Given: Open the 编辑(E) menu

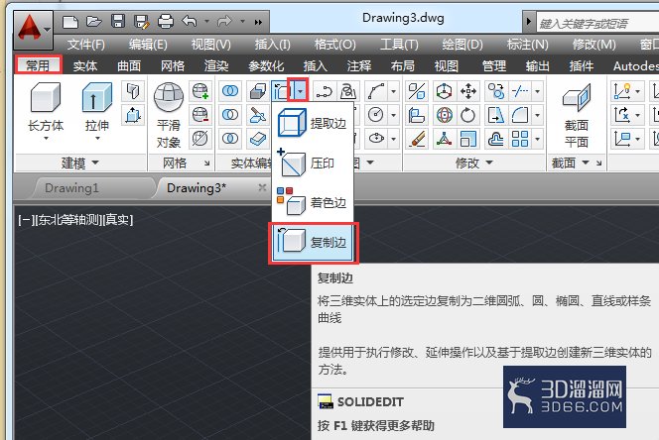Looking at the screenshot, I should (x=148, y=44).
